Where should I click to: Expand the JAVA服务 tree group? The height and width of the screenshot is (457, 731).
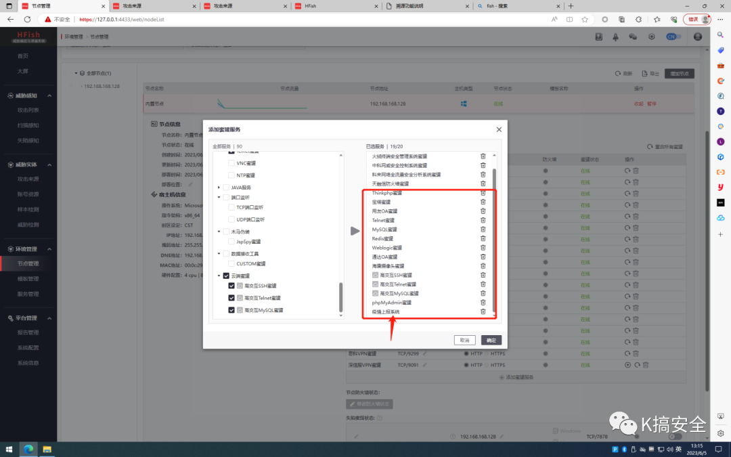219,188
